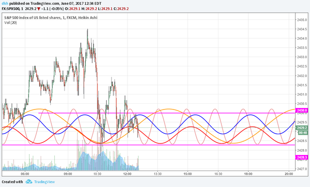Click the Vol (20) indicator label
The height and width of the screenshot is (187, 310).
point(11,23)
